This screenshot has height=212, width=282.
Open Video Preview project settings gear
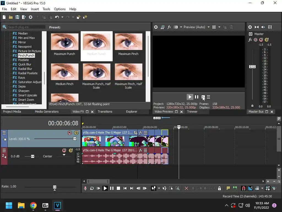click(x=156, y=27)
